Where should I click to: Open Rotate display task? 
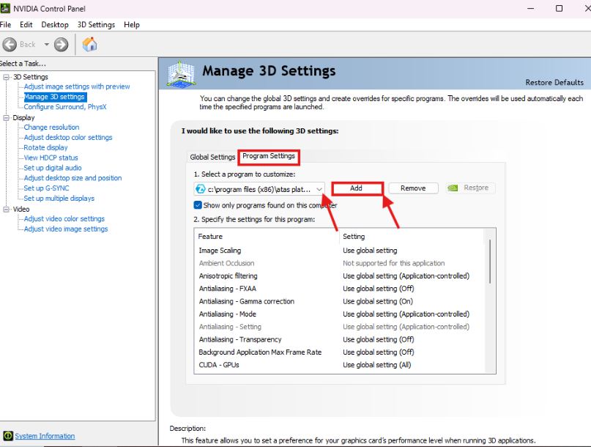click(x=45, y=147)
